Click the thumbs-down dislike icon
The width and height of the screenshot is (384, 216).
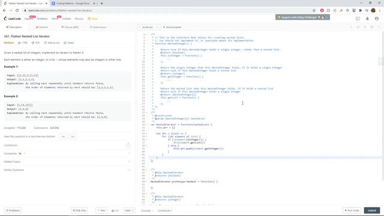pyautogui.click(x=33, y=43)
